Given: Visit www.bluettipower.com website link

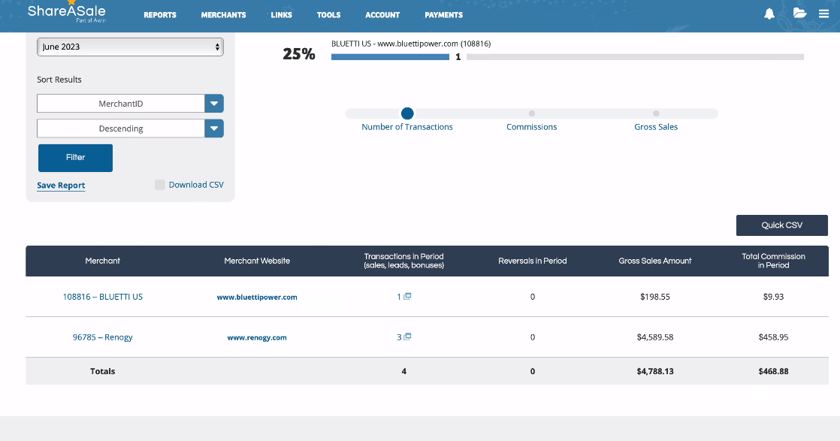Looking at the screenshot, I should 257,297.
